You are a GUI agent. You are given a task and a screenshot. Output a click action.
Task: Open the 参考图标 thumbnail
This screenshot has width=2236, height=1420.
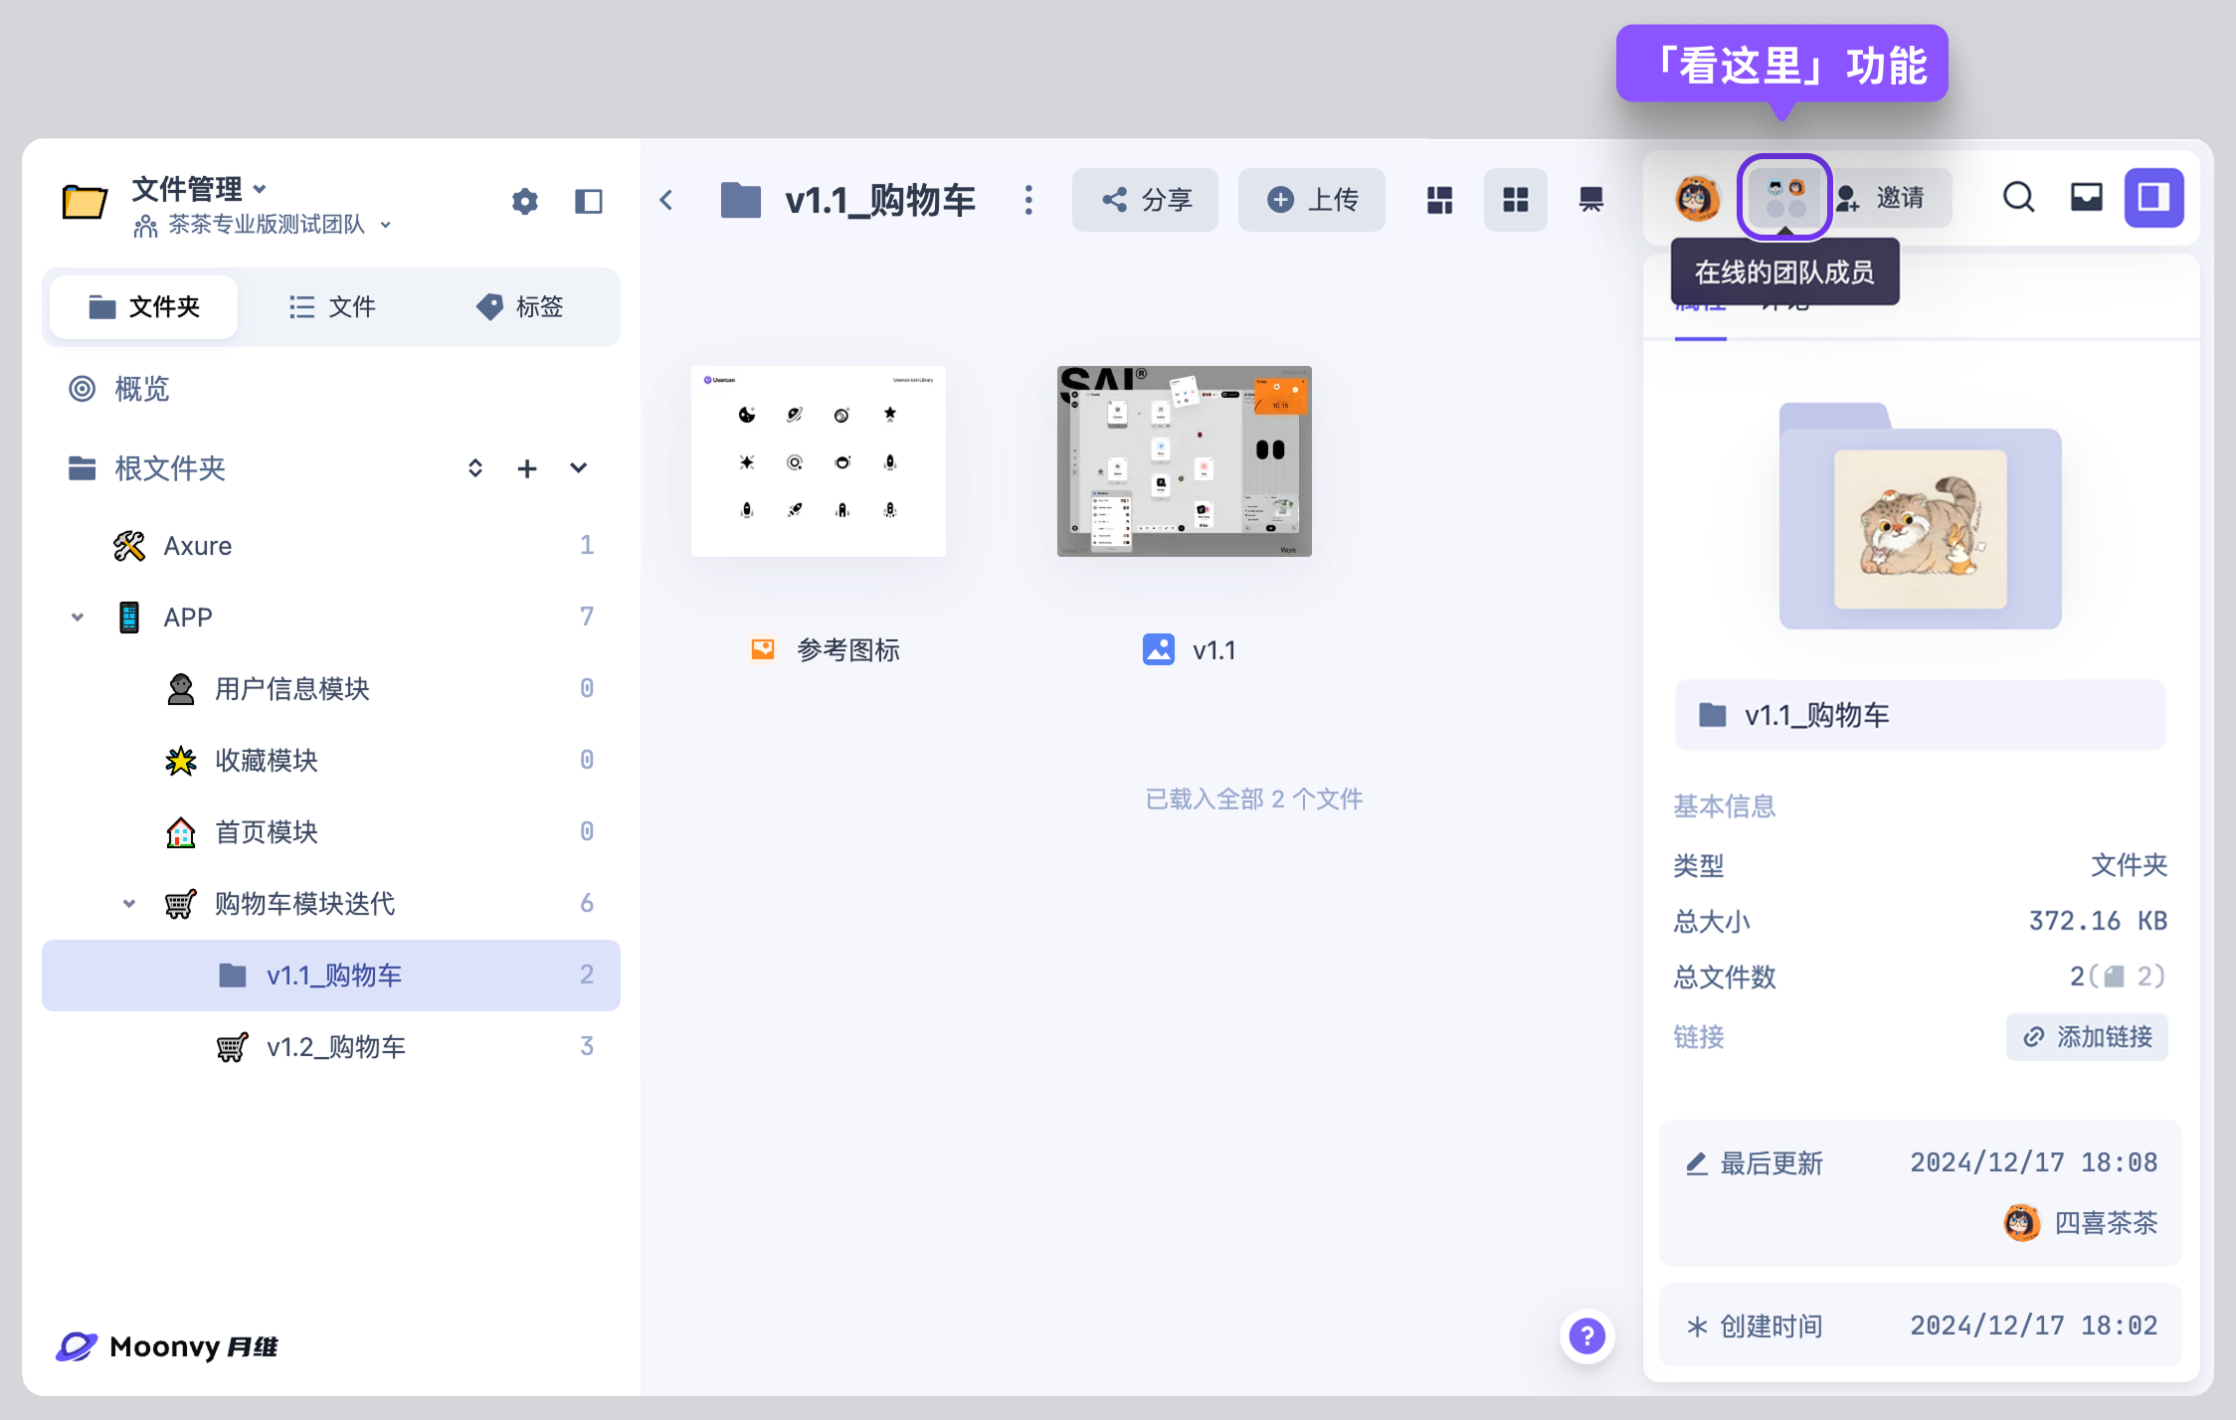tap(818, 461)
